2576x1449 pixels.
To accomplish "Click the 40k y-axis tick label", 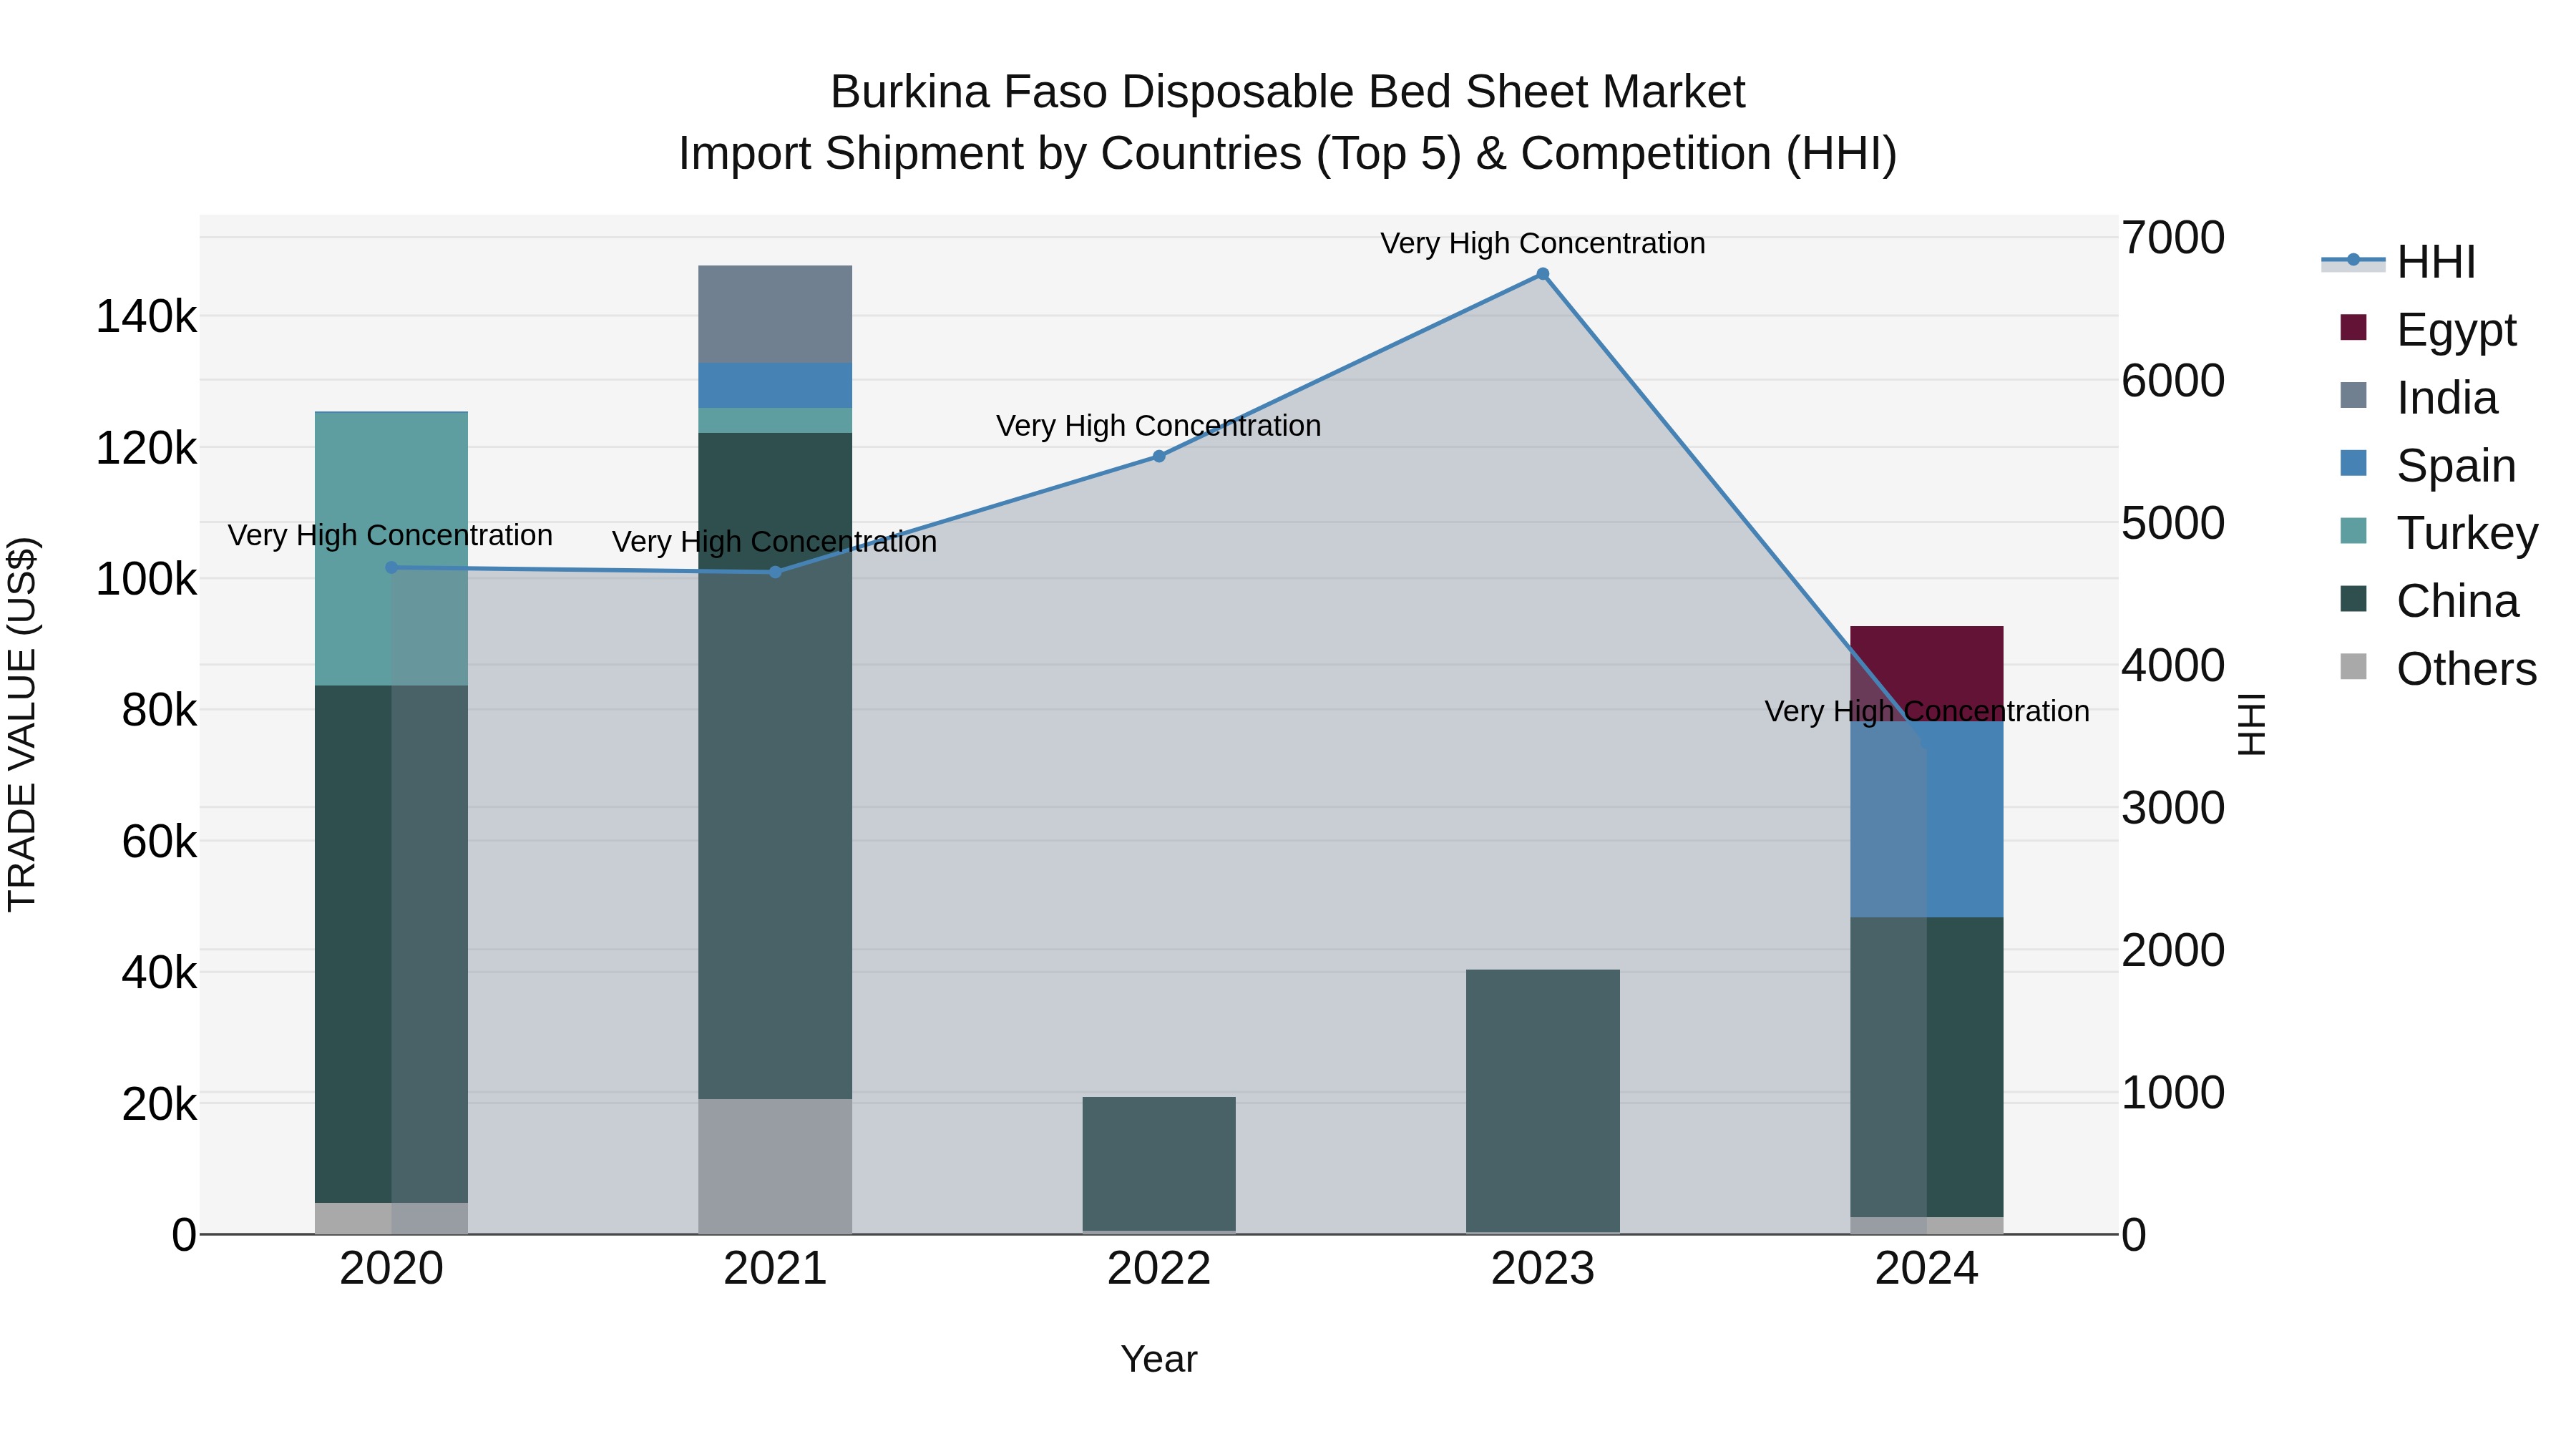I will point(160,973).
